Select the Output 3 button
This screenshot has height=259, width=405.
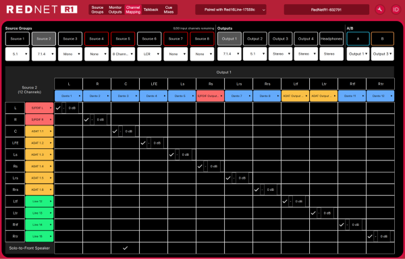281,38
